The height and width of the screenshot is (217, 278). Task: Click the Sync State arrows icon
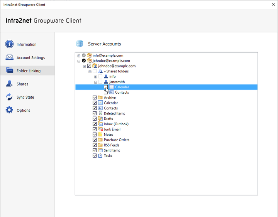pyautogui.click(x=9, y=97)
